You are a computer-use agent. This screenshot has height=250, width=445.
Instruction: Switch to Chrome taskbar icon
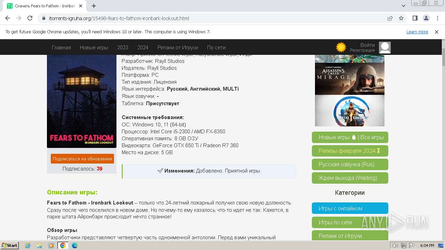point(63,245)
